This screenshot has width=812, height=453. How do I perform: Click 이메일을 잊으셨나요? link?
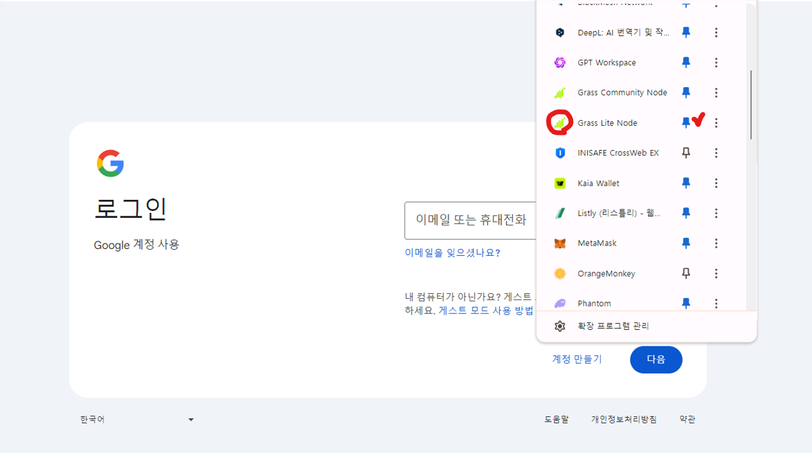(452, 253)
